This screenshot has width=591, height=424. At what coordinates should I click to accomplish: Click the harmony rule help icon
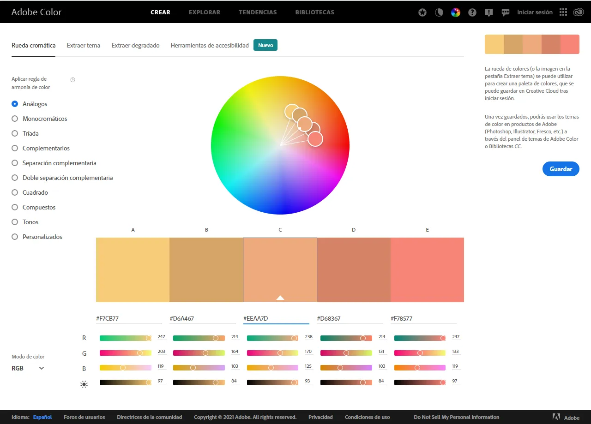pyautogui.click(x=72, y=80)
